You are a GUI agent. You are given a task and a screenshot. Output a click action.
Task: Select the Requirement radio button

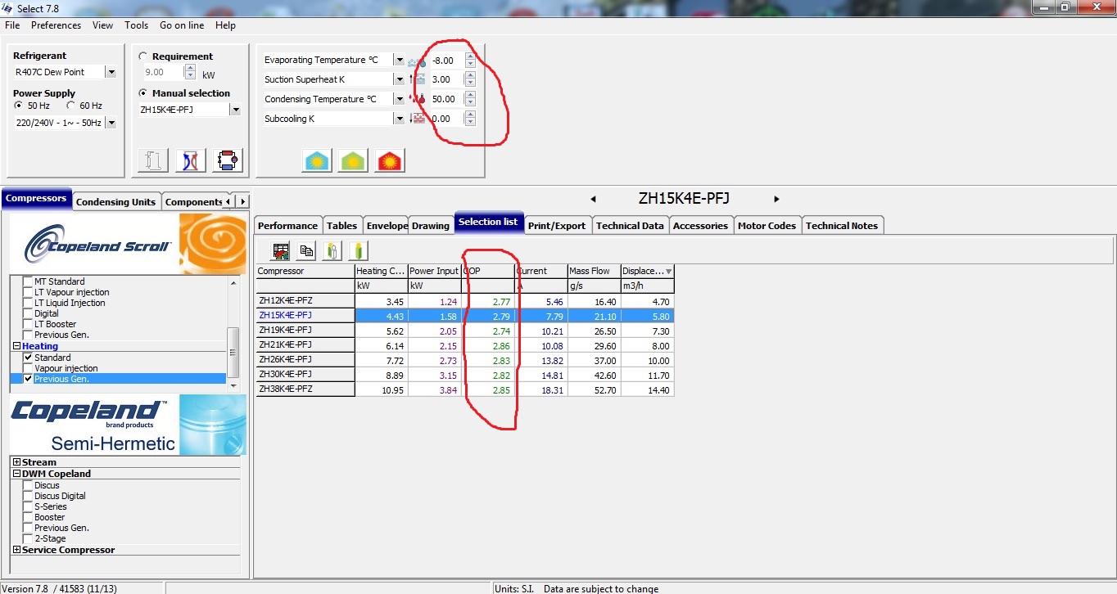pyautogui.click(x=143, y=56)
